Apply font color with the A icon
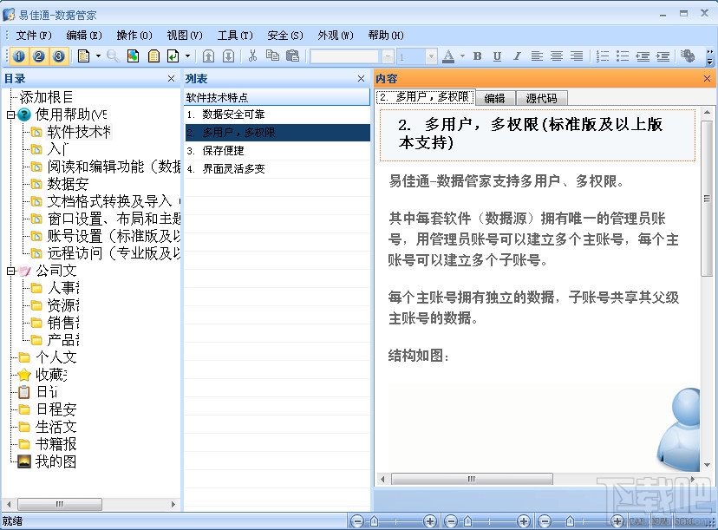This screenshot has height=530, width=718. click(x=449, y=56)
